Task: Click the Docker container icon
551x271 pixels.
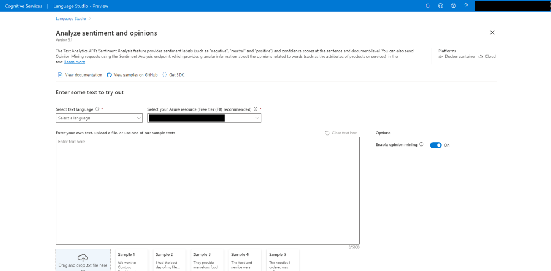Action: [x=441, y=57]
